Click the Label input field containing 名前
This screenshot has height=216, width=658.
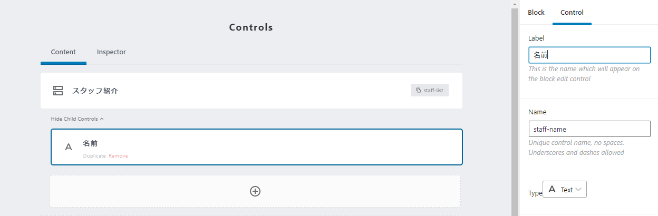click(x=589, y=55)
